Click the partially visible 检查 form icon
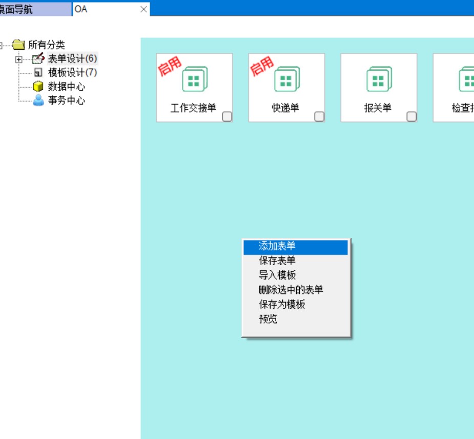Screen dimensions: 474x439 click(x=467, y=81)
